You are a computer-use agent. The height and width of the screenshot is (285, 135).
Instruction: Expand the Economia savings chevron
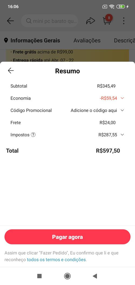[122, 98]
